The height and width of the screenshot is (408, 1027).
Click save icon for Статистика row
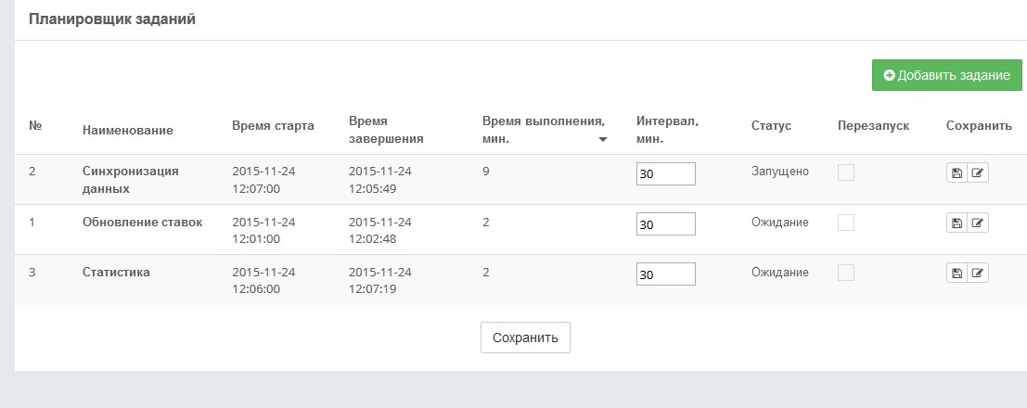pyautogui.click(x=956, y=273)
